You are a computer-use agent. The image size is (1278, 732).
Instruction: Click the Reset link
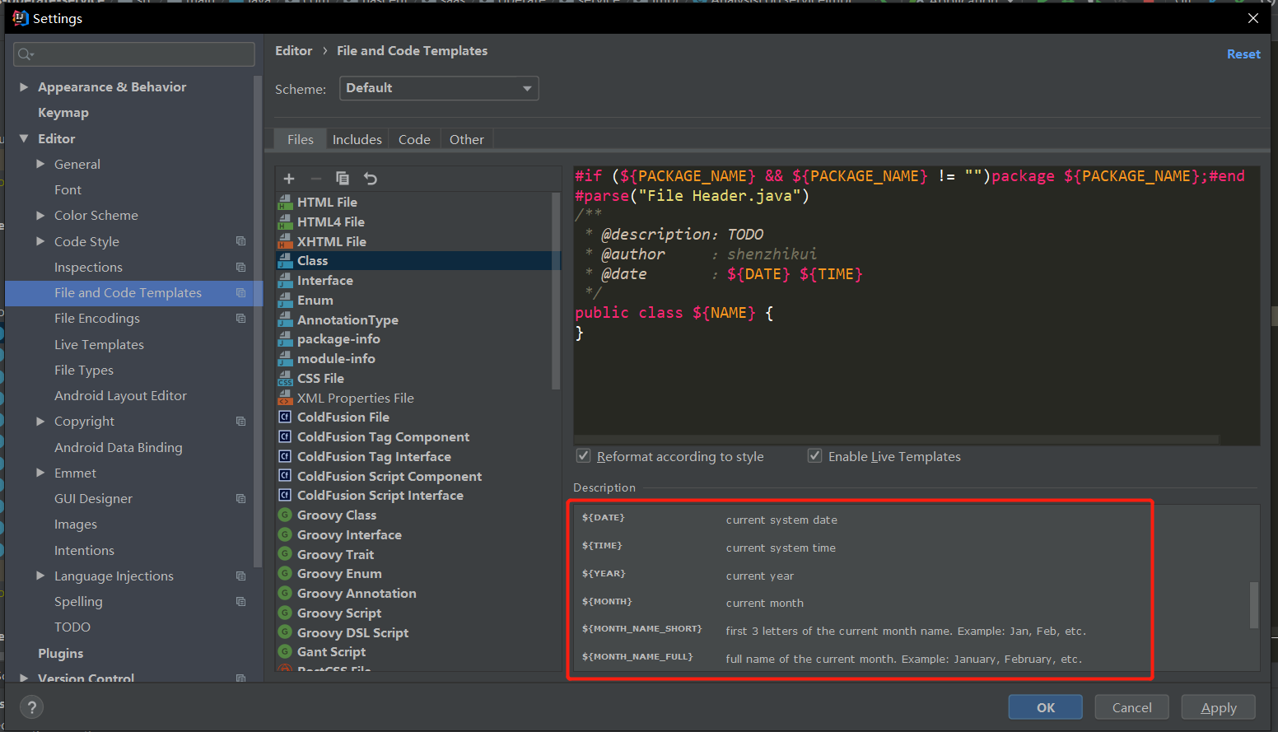pyautogui.click(x=1243, y=54)
